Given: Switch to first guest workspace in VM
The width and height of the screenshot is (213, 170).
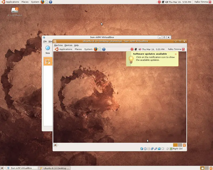Looking at the screenshot, I should click(x=175, y=145).
